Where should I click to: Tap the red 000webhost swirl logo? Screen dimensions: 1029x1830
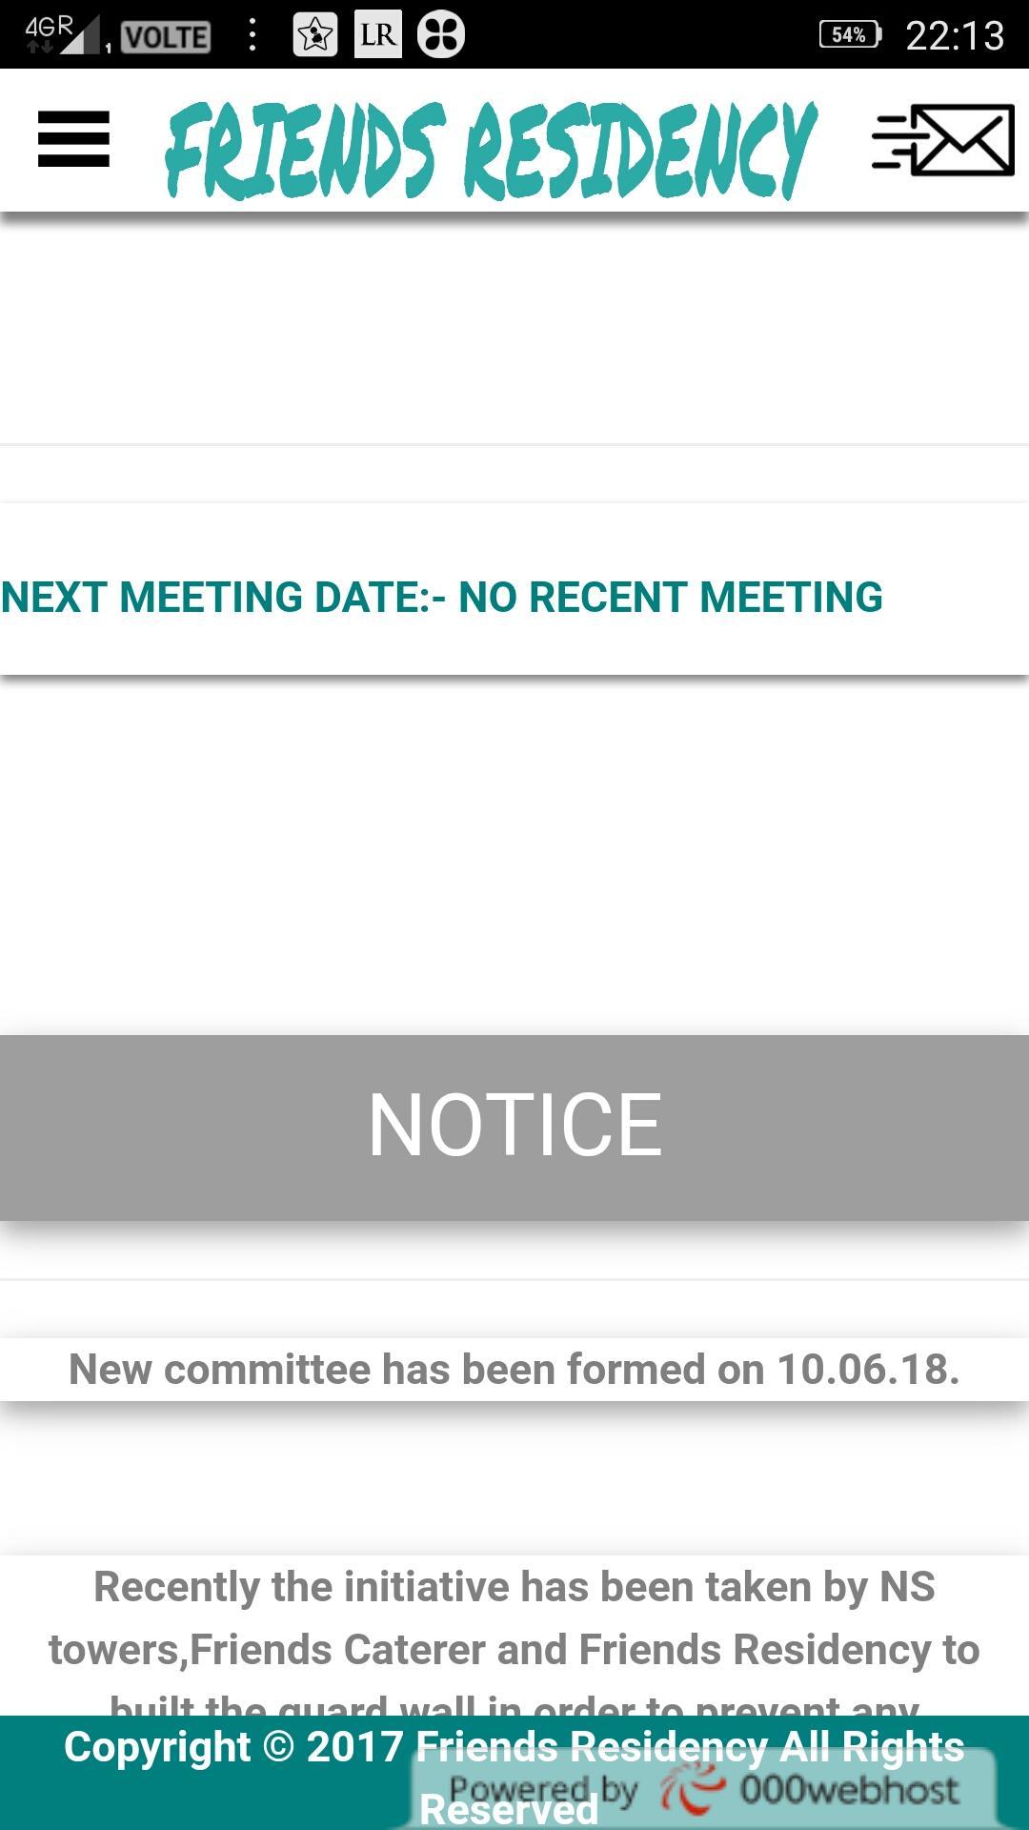(x=693, y=1789)
